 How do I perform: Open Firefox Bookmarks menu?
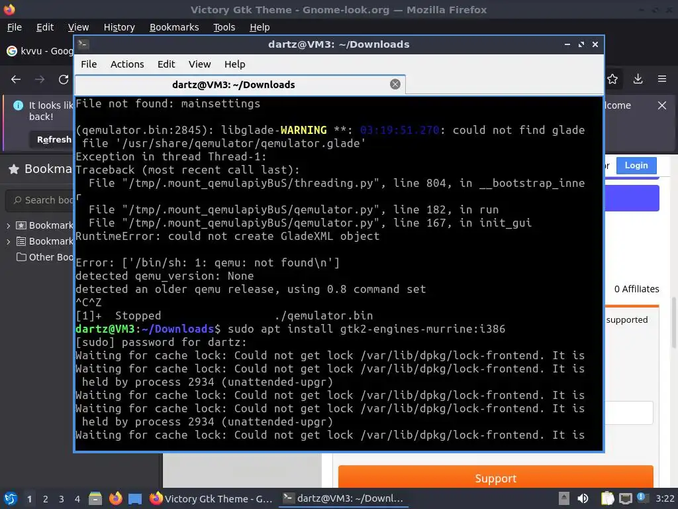pyautogui.click(x=174, y=27)
